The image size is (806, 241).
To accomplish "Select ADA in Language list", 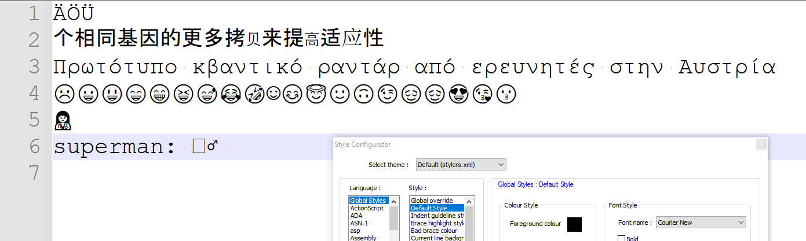I will pos(356,216).
